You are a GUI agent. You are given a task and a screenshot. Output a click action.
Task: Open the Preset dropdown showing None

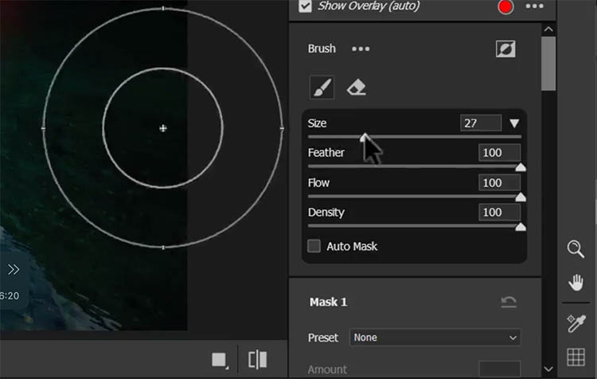(x=435, y=338)
